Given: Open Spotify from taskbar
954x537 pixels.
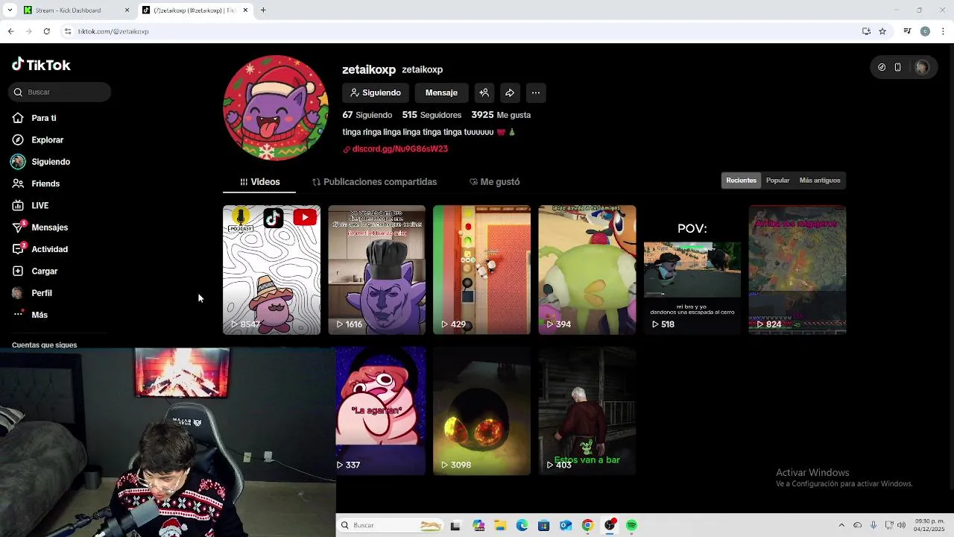Looking at the screenshot, I should (x=631, y=526).
